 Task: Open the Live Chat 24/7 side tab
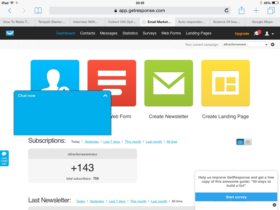pos(4,158)
